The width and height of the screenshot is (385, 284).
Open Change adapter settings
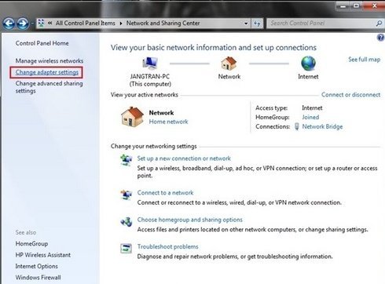(47, 72)
